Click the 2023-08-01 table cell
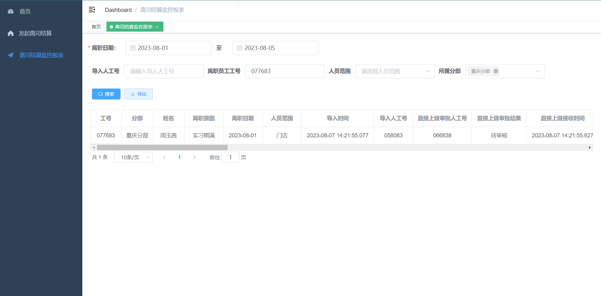The height and width of the screenshot is (296, 601). click(243, 135)
